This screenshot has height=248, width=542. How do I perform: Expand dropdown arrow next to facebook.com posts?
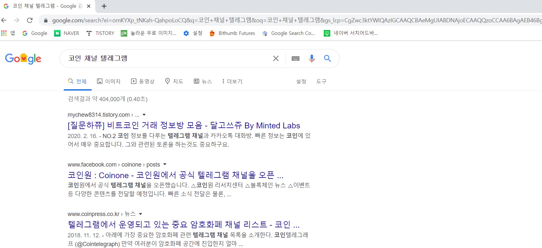(x=165, y=164)
